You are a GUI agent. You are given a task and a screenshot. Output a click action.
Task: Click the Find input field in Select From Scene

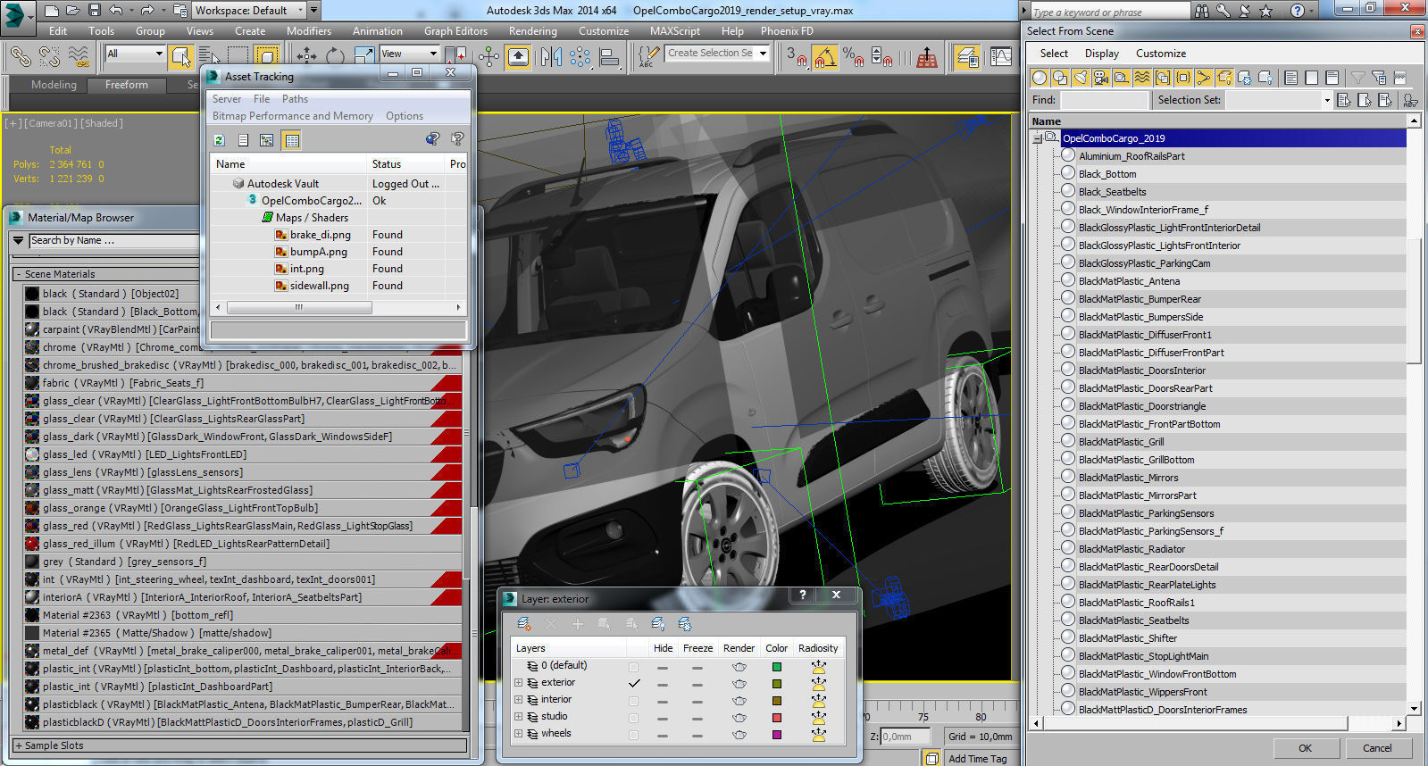pyautogui.click(x=1104, y=100)
